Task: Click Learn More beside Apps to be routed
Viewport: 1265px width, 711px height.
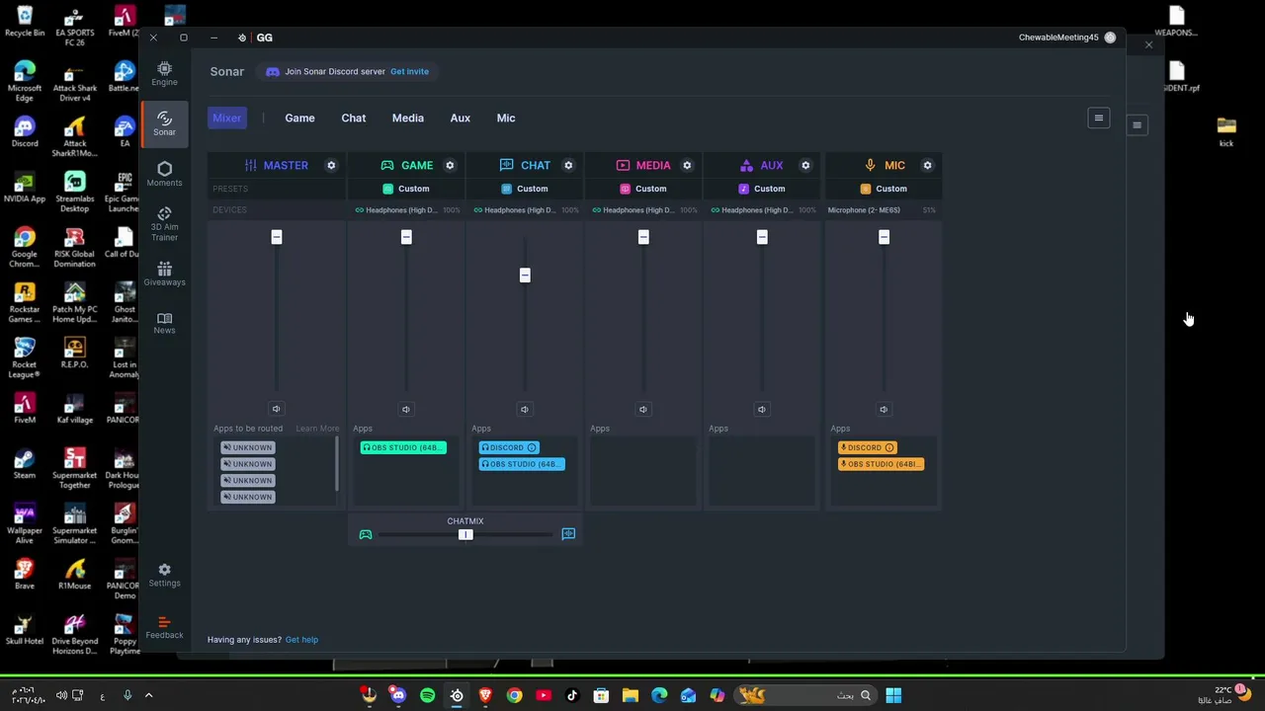Action: pos(317,429)
